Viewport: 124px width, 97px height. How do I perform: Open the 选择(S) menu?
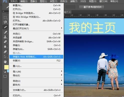click(64, 1)
